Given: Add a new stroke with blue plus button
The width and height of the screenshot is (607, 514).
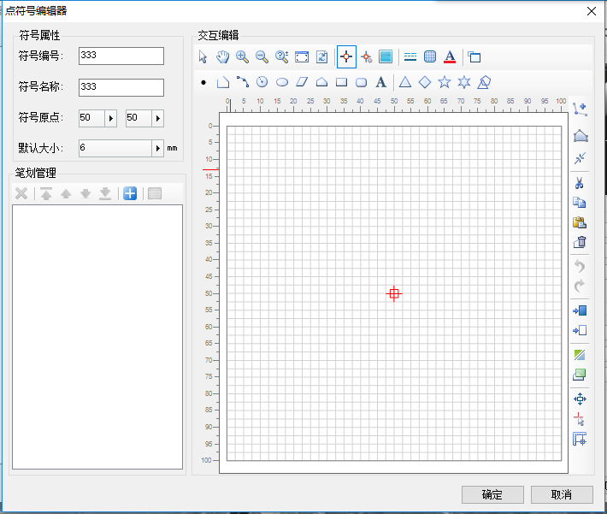Looking at the screenshot, I should click(130, 194).
